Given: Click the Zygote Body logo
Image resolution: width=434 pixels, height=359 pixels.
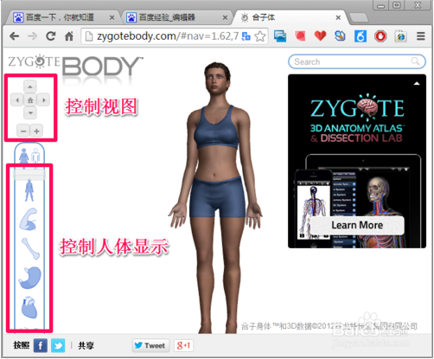Looking at the screenshot, I should [75, 66].
